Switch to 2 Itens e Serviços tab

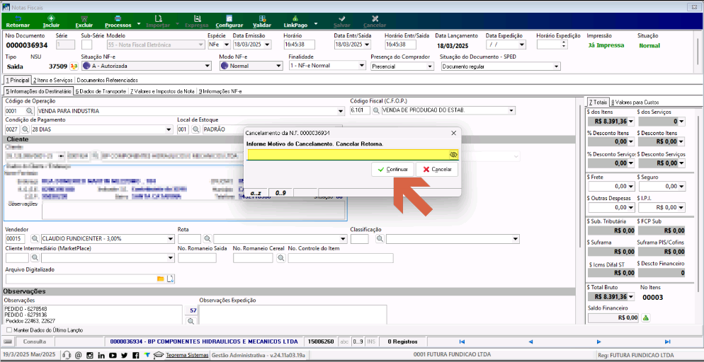[x=52, y=80]
